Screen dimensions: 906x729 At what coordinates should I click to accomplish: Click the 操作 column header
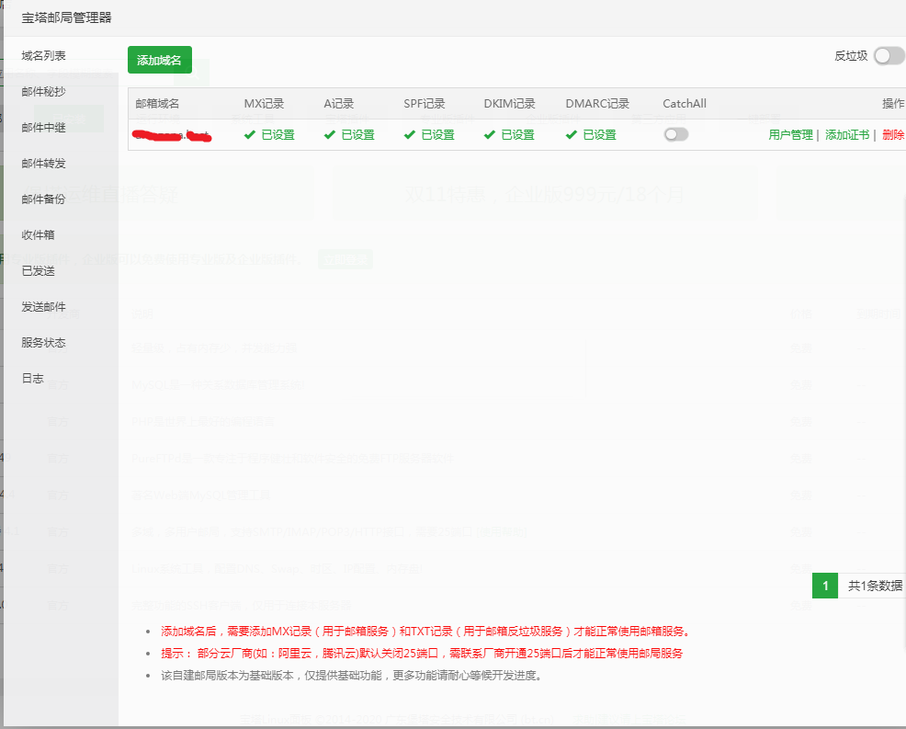[x=893, y=104]
